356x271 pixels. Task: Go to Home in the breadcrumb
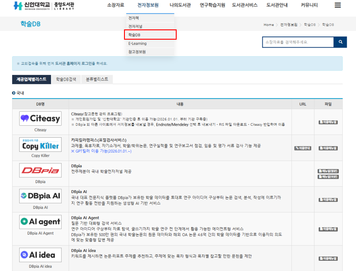tap(269, 25)
